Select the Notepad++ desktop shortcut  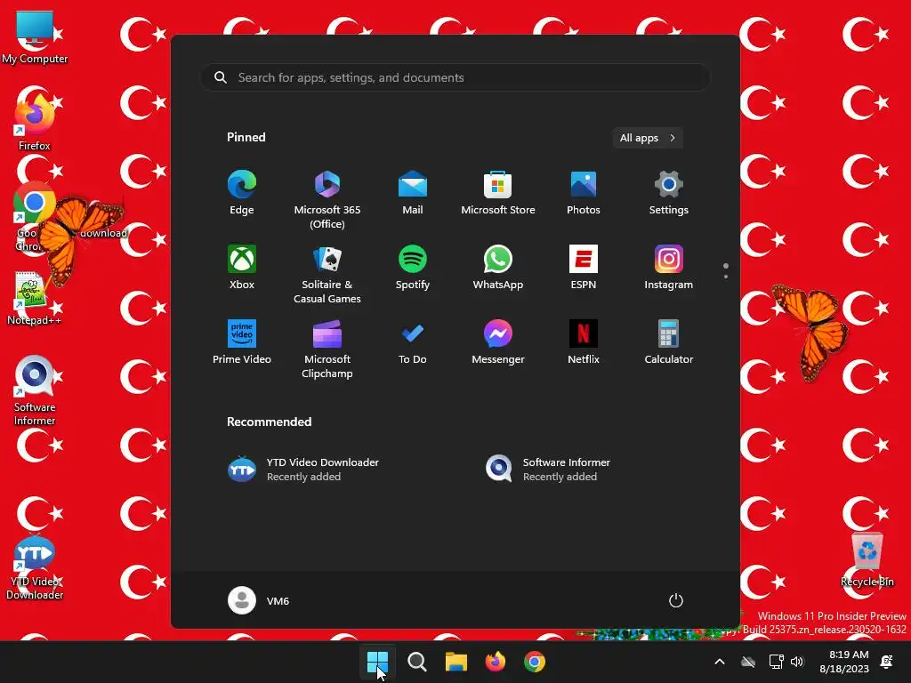point(34,299)
